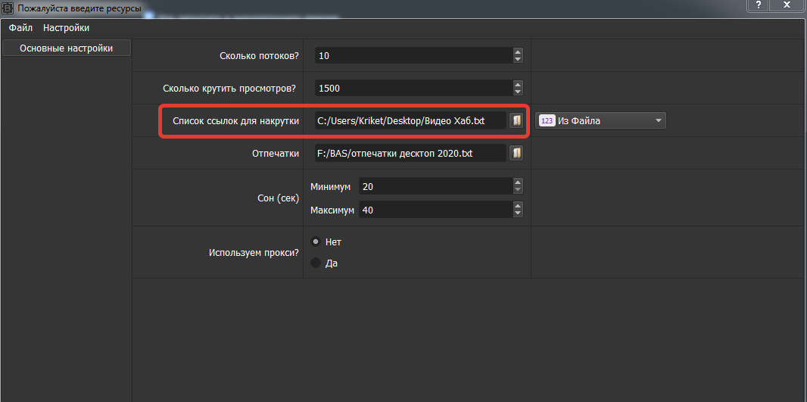Click the question mark help button
The image size is (807, 402).
point(759,5)
